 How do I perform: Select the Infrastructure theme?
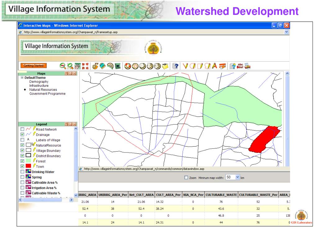tap(39, 86)
